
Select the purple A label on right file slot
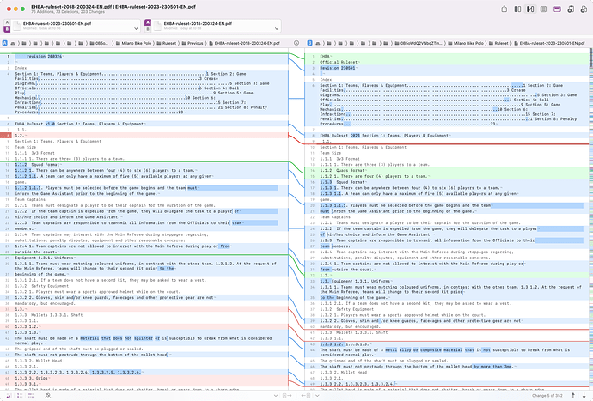click(x=148, y=22)
